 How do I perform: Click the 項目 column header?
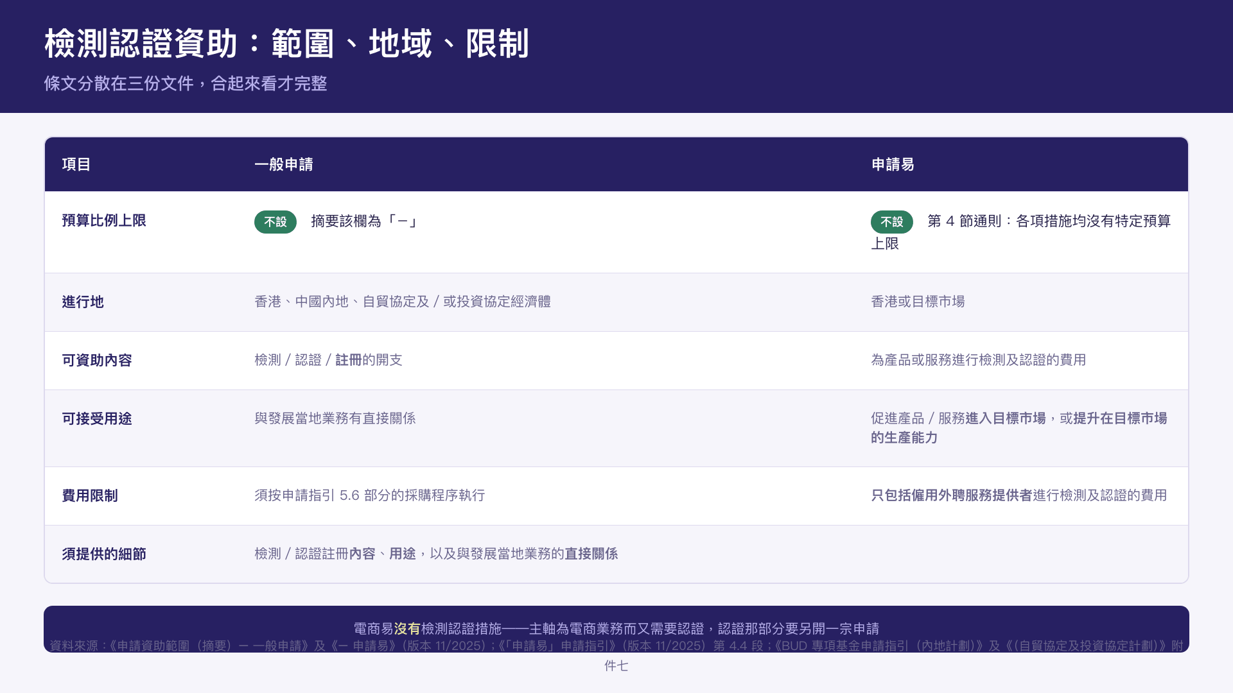point(76,164)
